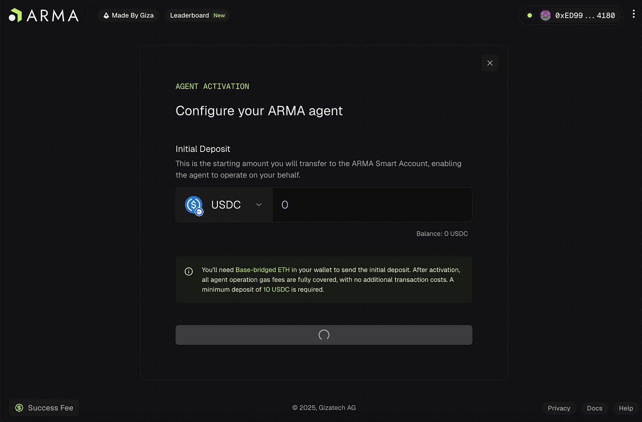
Task: Click the AGENT ACTIVATION label
Action: click(x=212, y=86)
